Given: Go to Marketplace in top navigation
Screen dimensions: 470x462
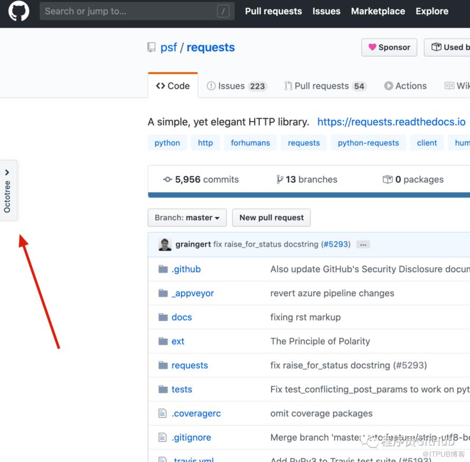Looking at the screenshot, I should click(x=378, y=11).
